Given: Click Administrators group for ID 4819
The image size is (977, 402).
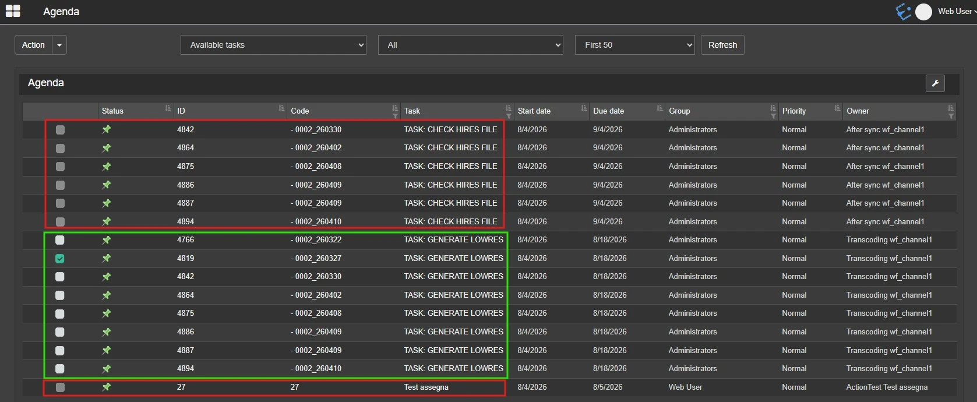Looking at the screenshot, I should pyautogui.click(x=693, y=258).
